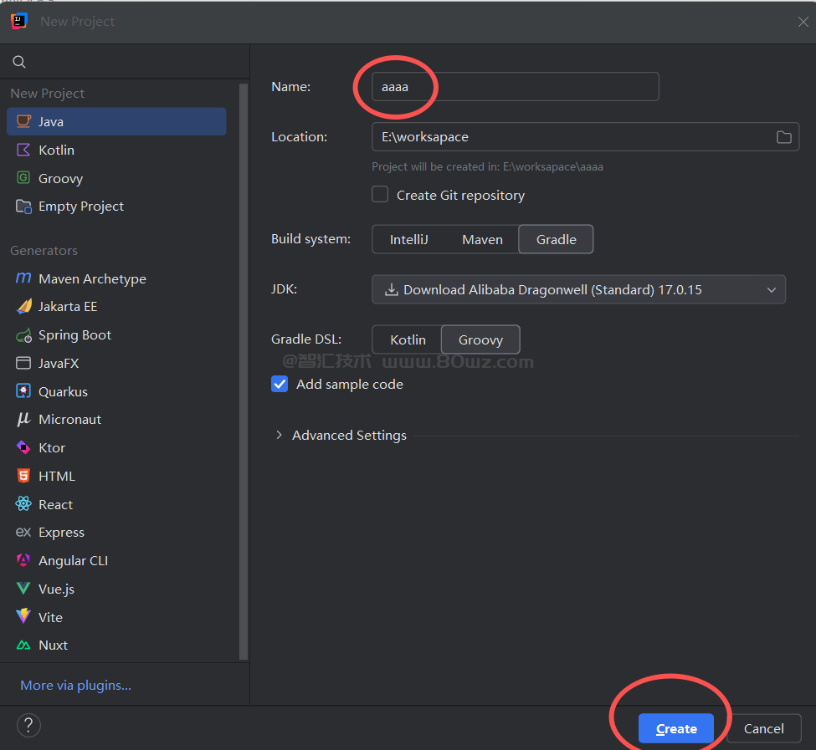Click the Ktor generator icon

[23, 447]
